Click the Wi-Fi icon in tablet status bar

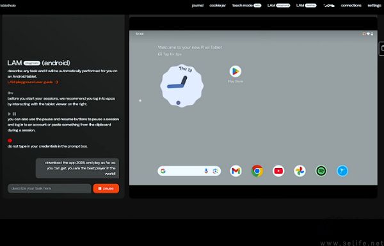[368, 34]
